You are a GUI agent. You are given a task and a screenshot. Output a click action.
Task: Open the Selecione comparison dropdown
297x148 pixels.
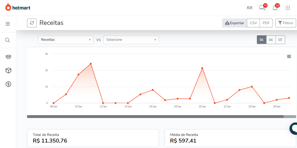pos(131,40)
